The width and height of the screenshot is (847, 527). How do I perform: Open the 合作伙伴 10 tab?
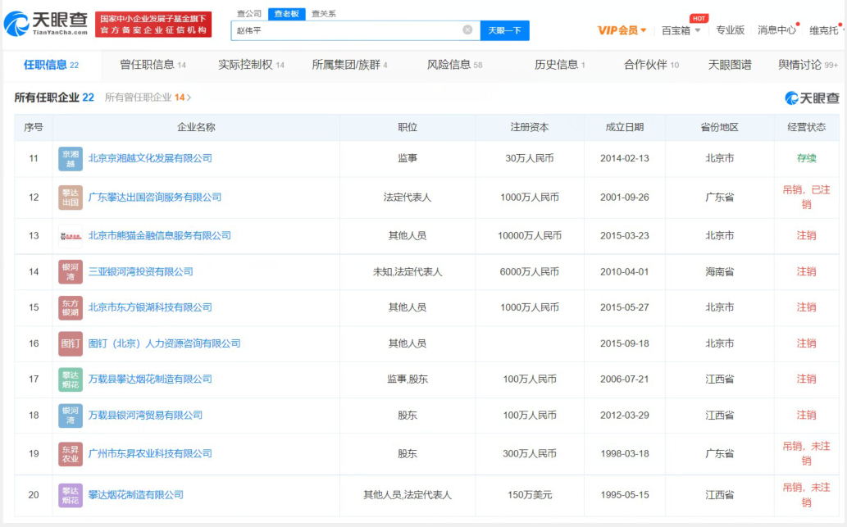tap(652, 65)
